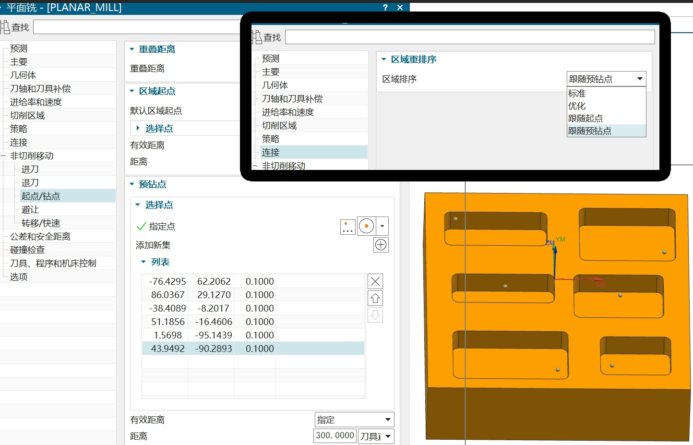The height and width of the screenshot is (445, 693).
Task: Open 碰撞检查 page
Action: (x=27, y=250)
